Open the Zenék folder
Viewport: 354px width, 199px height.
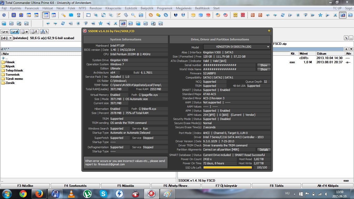(8, 83)
